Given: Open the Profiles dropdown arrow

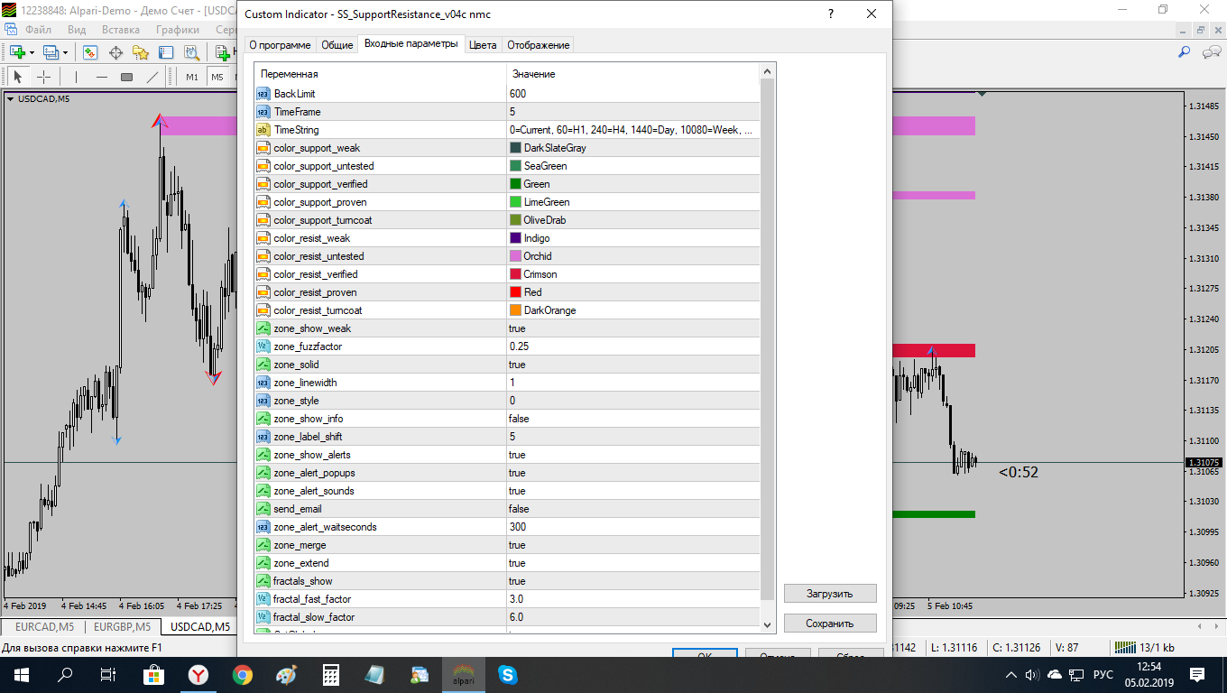Looking at the screenshot, I should click(x=65, y=52).
